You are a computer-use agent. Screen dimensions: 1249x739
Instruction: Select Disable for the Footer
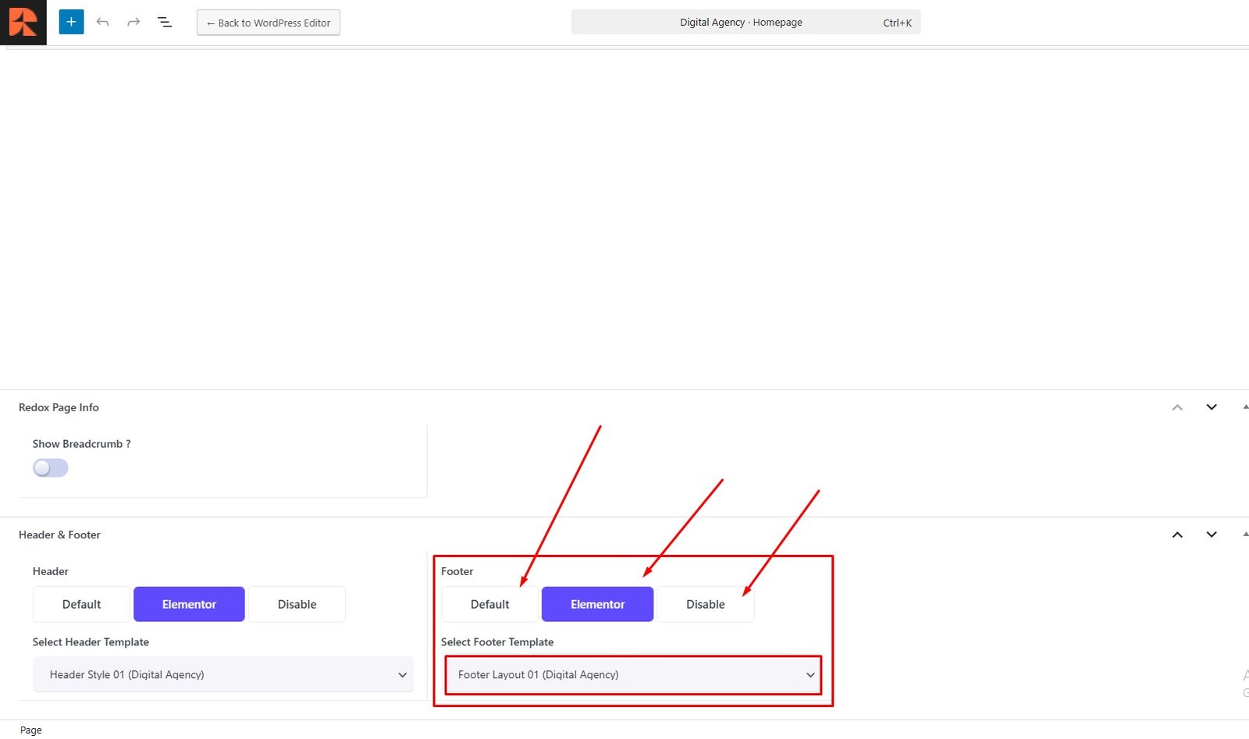[x=705, y=604]
